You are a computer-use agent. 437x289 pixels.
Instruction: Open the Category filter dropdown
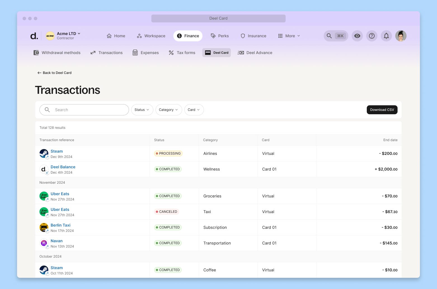(168, 110)
